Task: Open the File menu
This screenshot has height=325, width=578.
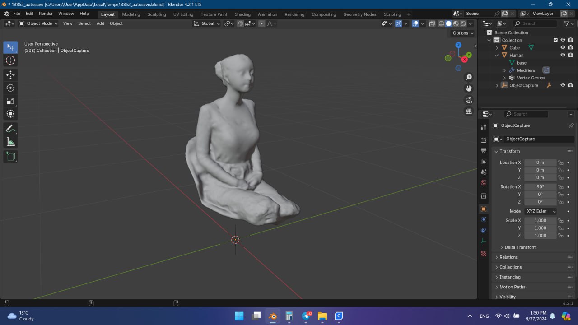Action: click(x=17, y=14)
